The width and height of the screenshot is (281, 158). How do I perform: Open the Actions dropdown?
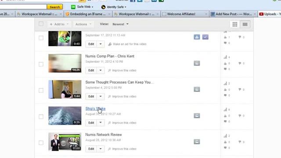click(83, 24)
